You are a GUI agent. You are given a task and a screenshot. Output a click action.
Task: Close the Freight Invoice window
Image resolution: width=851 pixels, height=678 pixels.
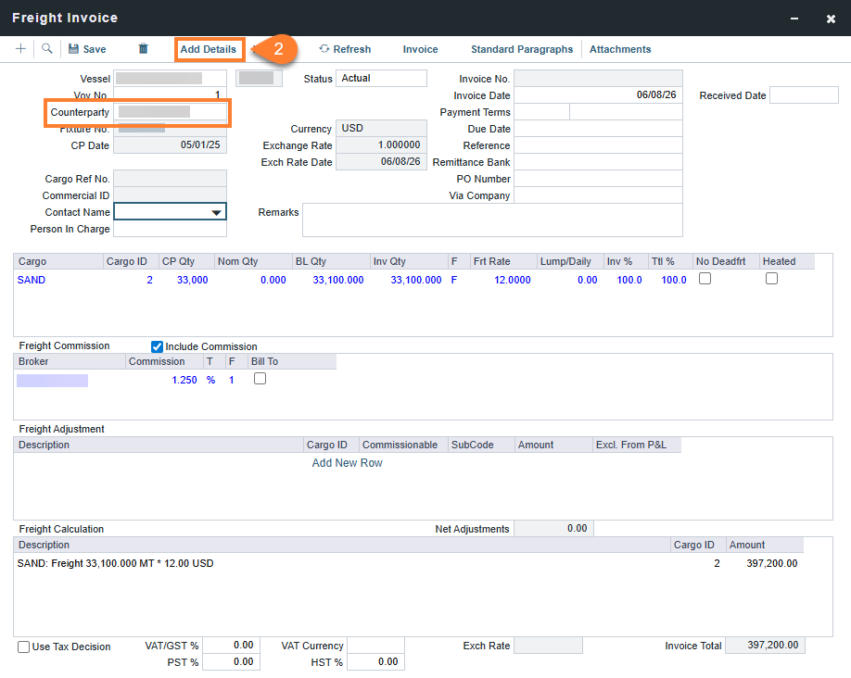[831, 19]
